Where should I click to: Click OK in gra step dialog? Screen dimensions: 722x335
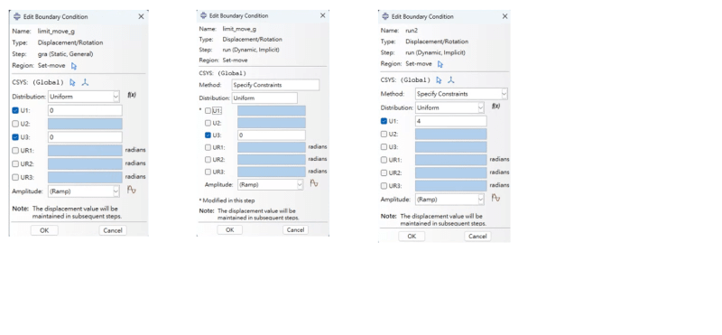coord(44,230)
